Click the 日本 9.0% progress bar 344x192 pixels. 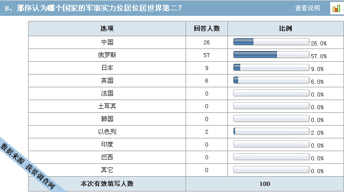271,67
